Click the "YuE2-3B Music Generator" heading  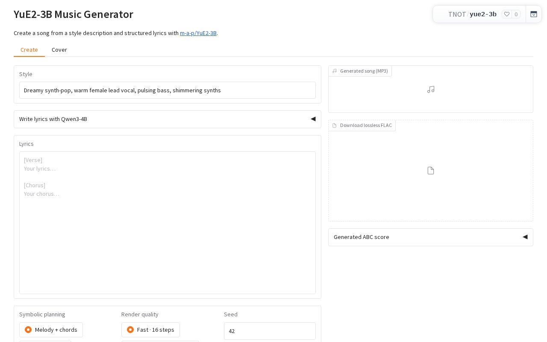coord(74,14)
